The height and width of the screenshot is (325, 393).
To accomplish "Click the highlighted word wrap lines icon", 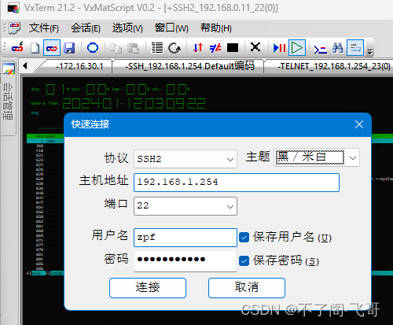I will (355, 48).
